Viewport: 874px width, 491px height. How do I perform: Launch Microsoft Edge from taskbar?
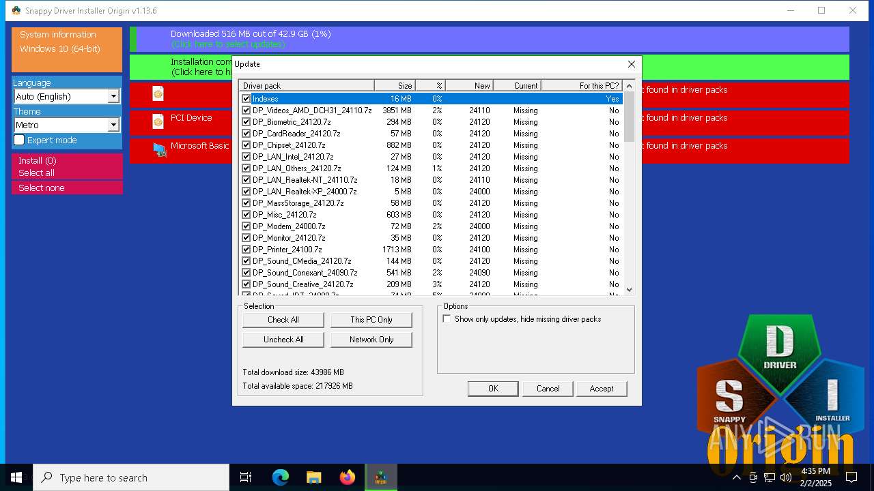point(281,477)
